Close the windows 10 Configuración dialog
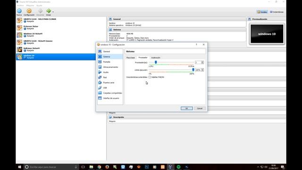 [203, 44]
